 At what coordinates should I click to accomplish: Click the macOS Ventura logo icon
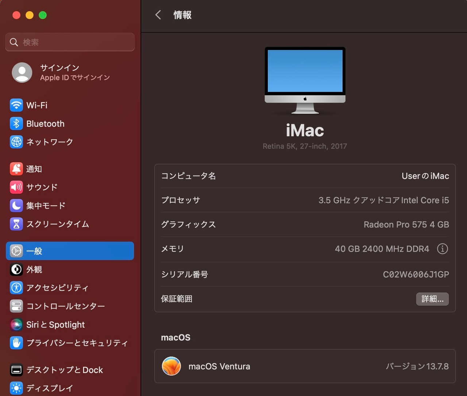[x=171, y=366]
